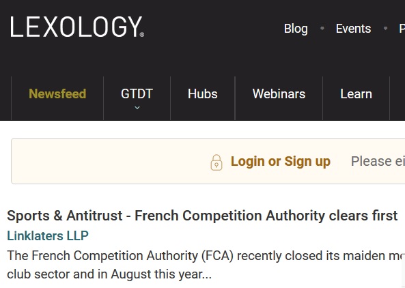This screenshot has width=405, height=288.
Task: Visit the Events page link
Action: coord(353,29)
